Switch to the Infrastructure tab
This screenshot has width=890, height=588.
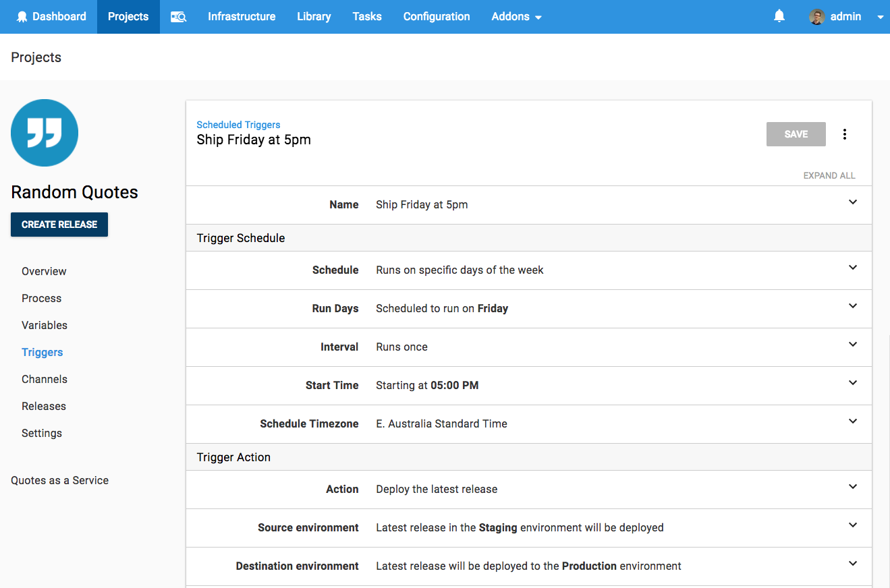[241, 16]
